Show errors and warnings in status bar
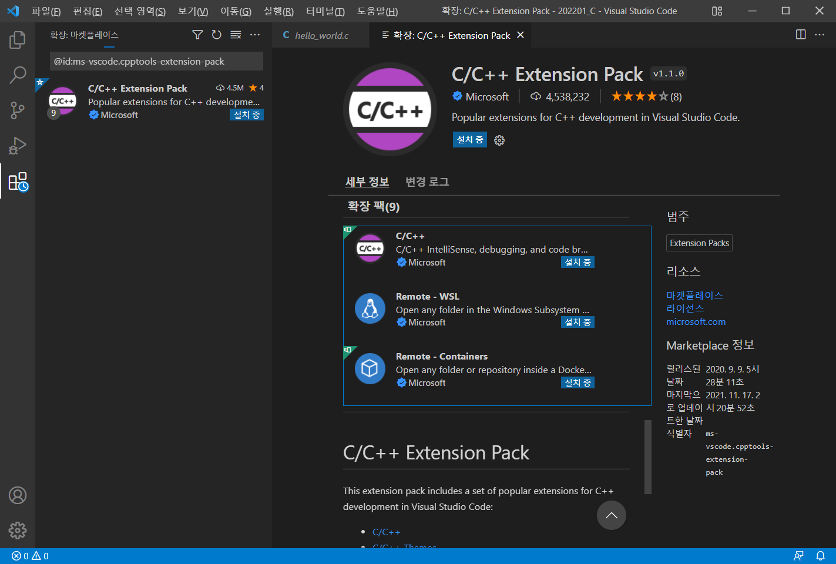Screen dimensions: 836x564 (30, 556)
